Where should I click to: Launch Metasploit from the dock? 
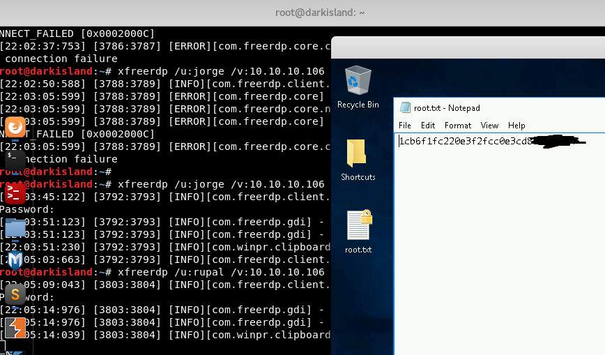click(x=15, y=261)
